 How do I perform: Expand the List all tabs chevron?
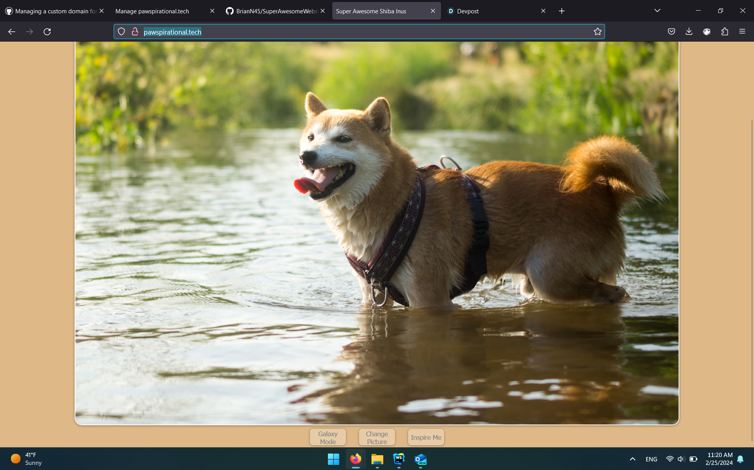pyautogui.click(x=657, y=11)
